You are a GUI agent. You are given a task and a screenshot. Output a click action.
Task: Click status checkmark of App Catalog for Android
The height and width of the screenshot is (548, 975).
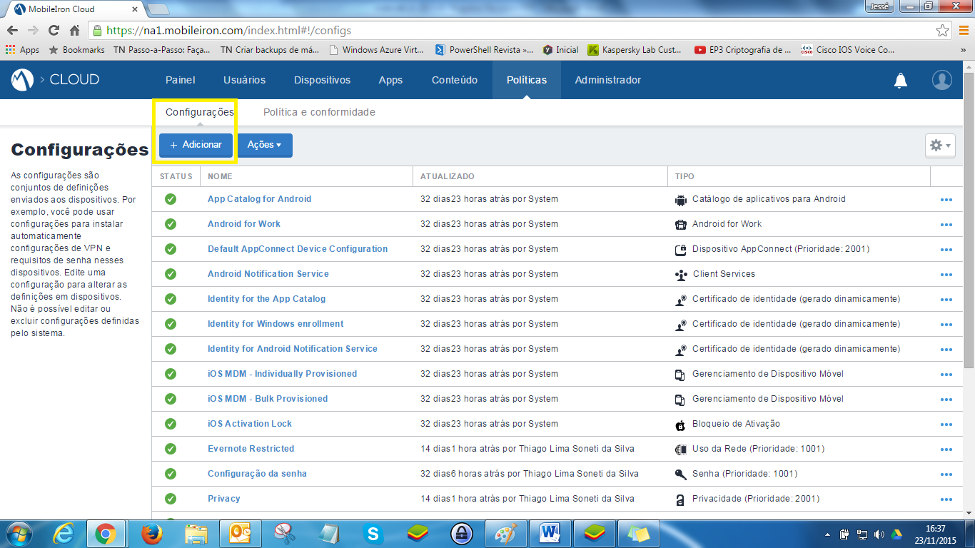[x=171, y=199]
